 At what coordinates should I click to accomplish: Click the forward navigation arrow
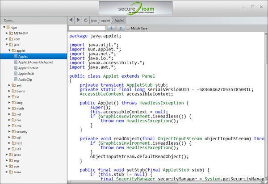click(78, 20)
